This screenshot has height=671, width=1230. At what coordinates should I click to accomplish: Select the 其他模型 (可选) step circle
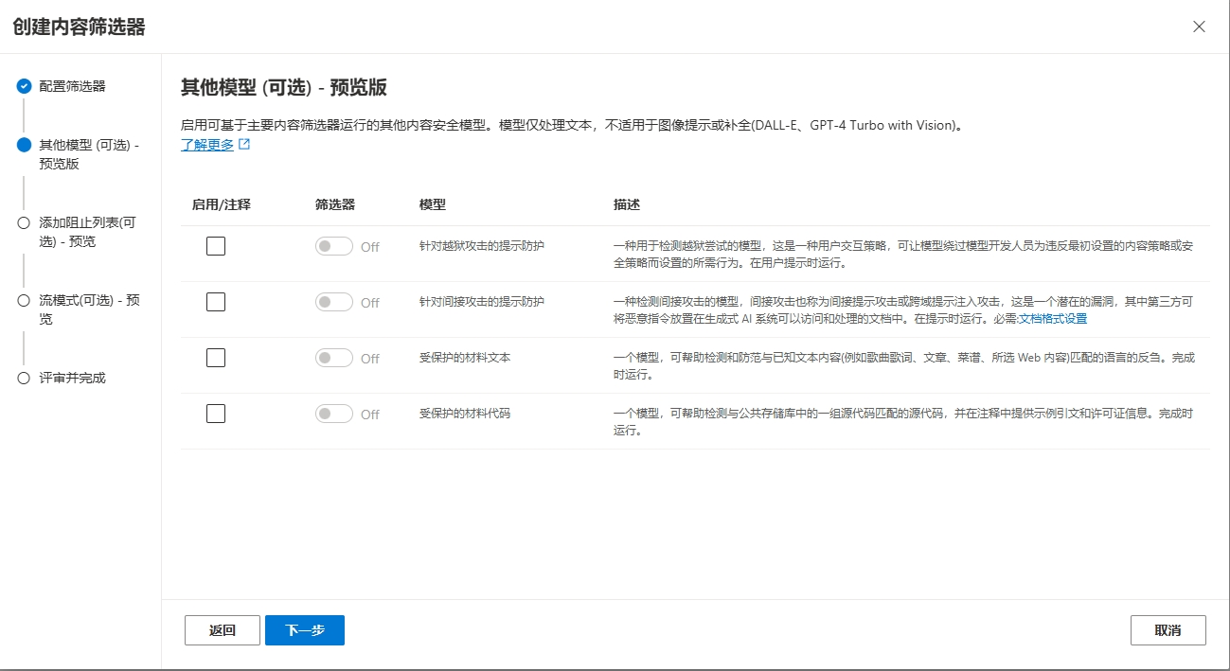tap(24, 145)
